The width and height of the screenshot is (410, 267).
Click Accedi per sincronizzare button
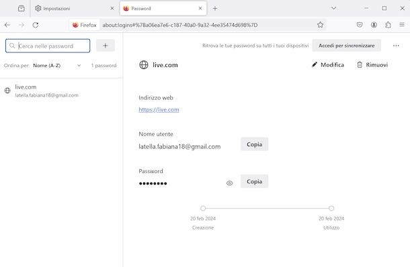[x=346, y=46]
